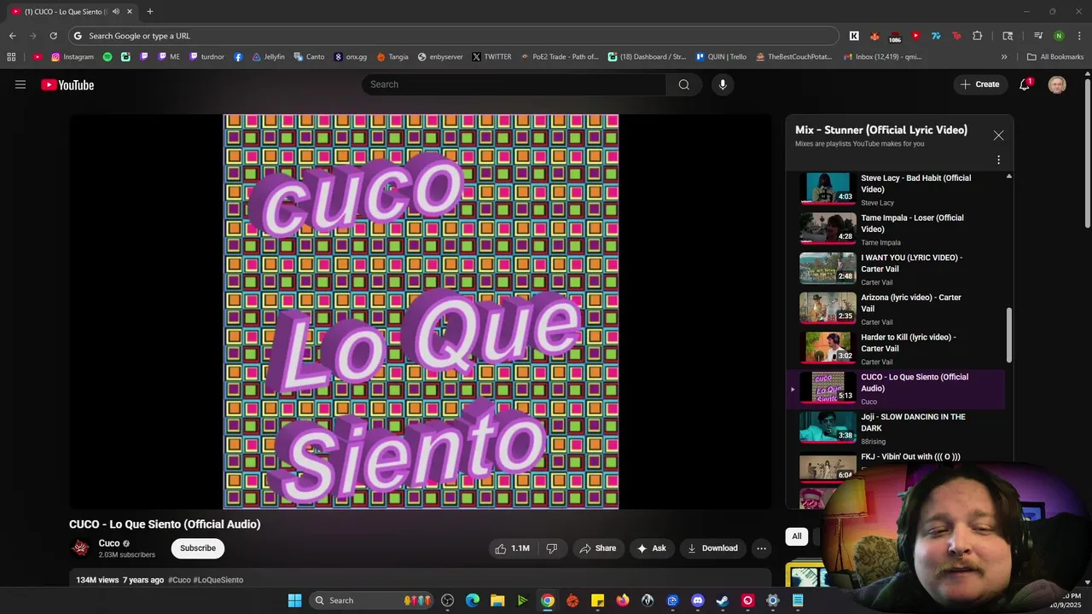
Task: Open the YouTube guide hamburger menu
Action: 20,84
